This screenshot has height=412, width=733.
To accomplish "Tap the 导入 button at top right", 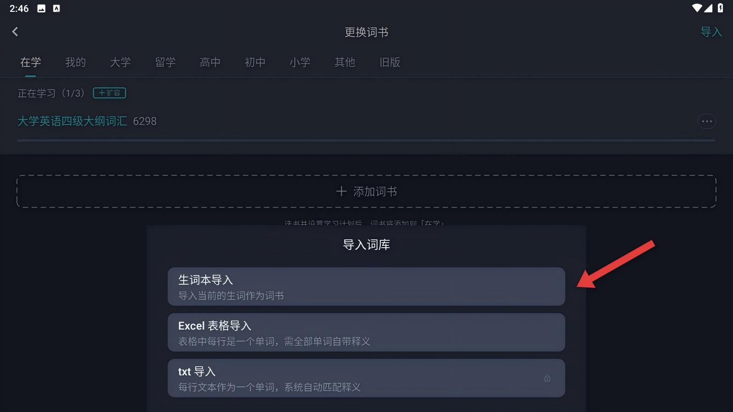I will pyautogui.click(x=711, y=32).
